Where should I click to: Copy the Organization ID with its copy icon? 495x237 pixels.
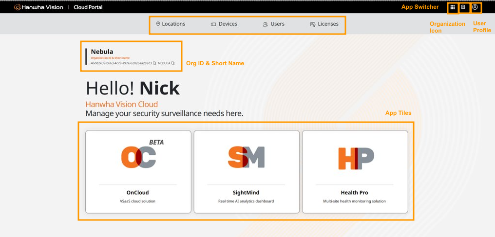[154, 63]
